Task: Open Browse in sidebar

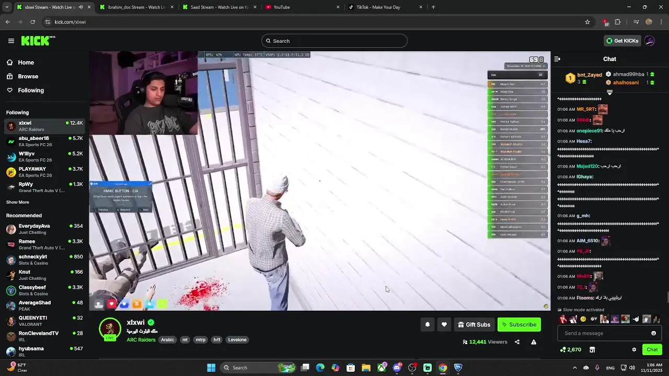Action: (22, 76)
